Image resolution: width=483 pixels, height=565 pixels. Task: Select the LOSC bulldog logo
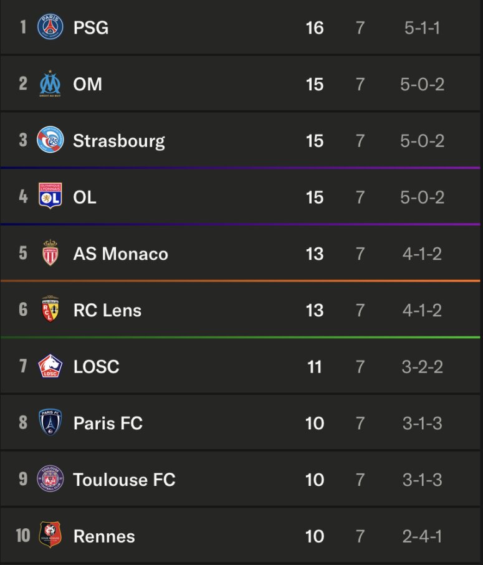50,366
